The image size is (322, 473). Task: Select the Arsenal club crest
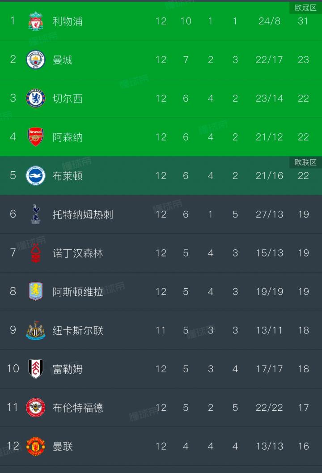[35, 137]
